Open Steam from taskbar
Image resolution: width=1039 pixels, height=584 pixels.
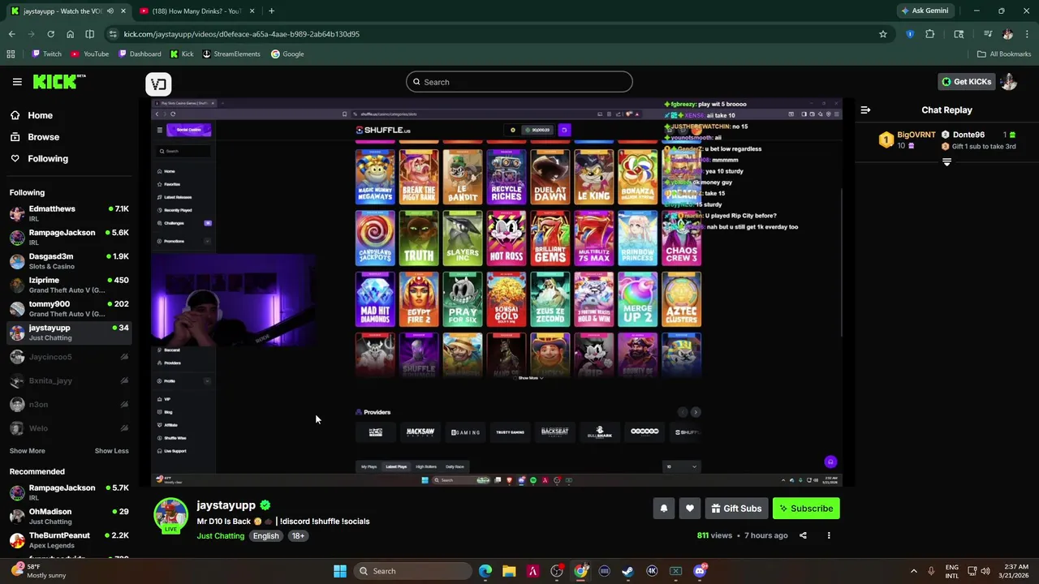[x=627, y=571]
